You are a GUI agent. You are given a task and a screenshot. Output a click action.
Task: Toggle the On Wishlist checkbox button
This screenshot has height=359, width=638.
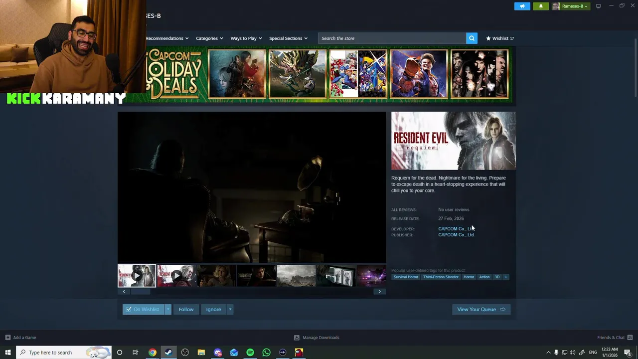(143, 309)
